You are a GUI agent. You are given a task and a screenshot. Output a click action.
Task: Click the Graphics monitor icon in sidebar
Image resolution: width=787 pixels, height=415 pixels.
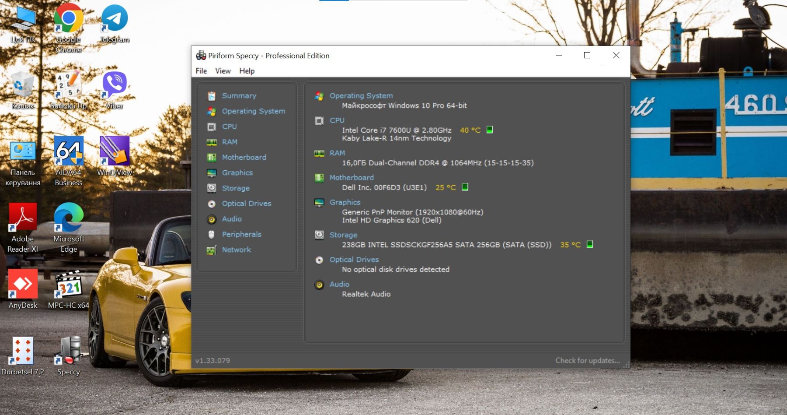pos(212,173)
